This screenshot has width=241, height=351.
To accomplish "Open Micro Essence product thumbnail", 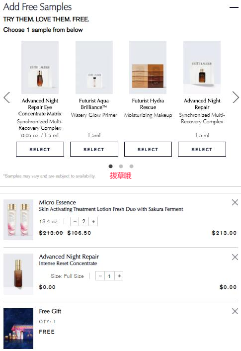I will (x=18, y=220).
